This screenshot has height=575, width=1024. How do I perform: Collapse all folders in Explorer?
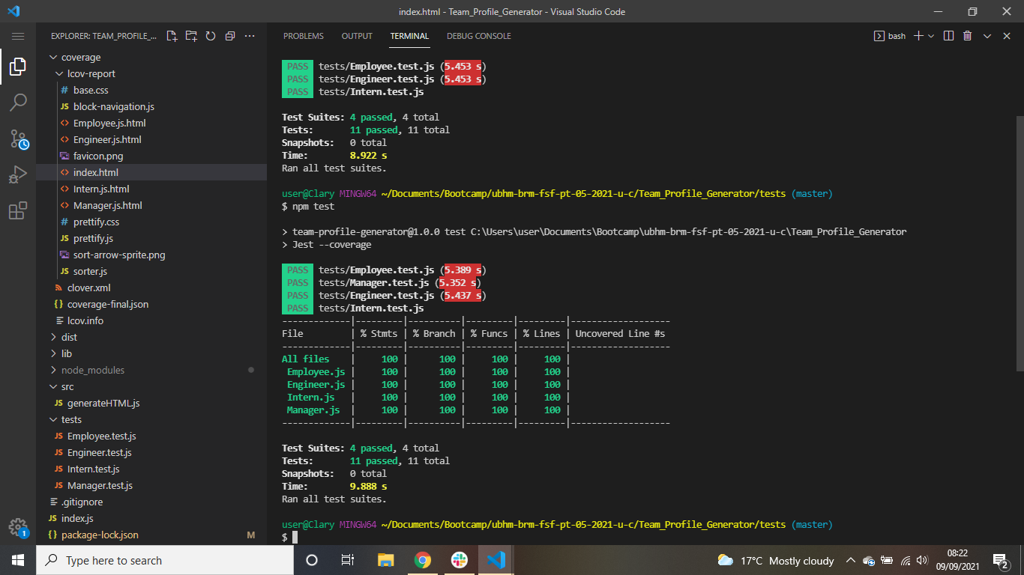229,35
